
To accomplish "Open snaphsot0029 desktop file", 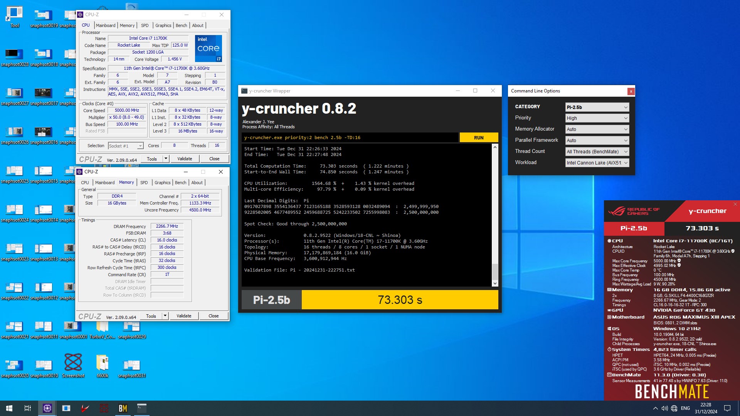I will click(132, 330).
